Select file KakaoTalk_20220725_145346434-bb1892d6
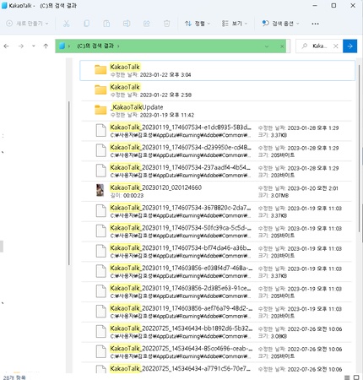Viewport: 363px width, 380px height. [x=217, y=332]
